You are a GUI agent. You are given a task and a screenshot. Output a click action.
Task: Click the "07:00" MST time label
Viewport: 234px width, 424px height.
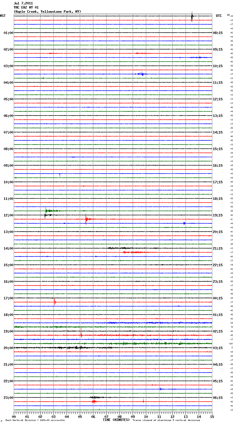click(x=9, y=132)
